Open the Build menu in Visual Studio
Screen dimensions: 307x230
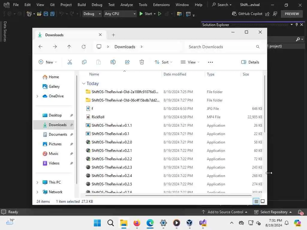click(82, 5)
